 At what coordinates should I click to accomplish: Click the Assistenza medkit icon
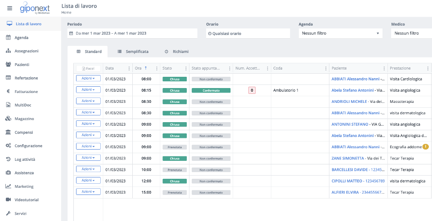[x=8, y=172]
